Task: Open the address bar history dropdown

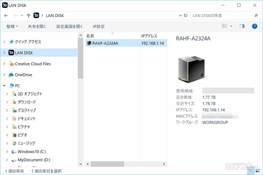Action: (181, 16)
